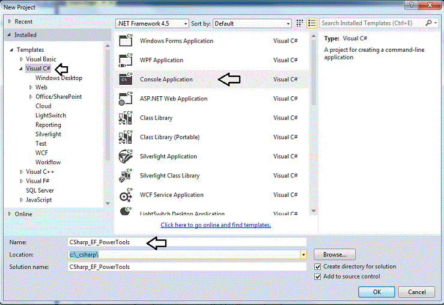Screen dimensions: 444x305
Task: Expand the JavaScript node arrow
Action: pyautogui.click(x=21, y=200)
